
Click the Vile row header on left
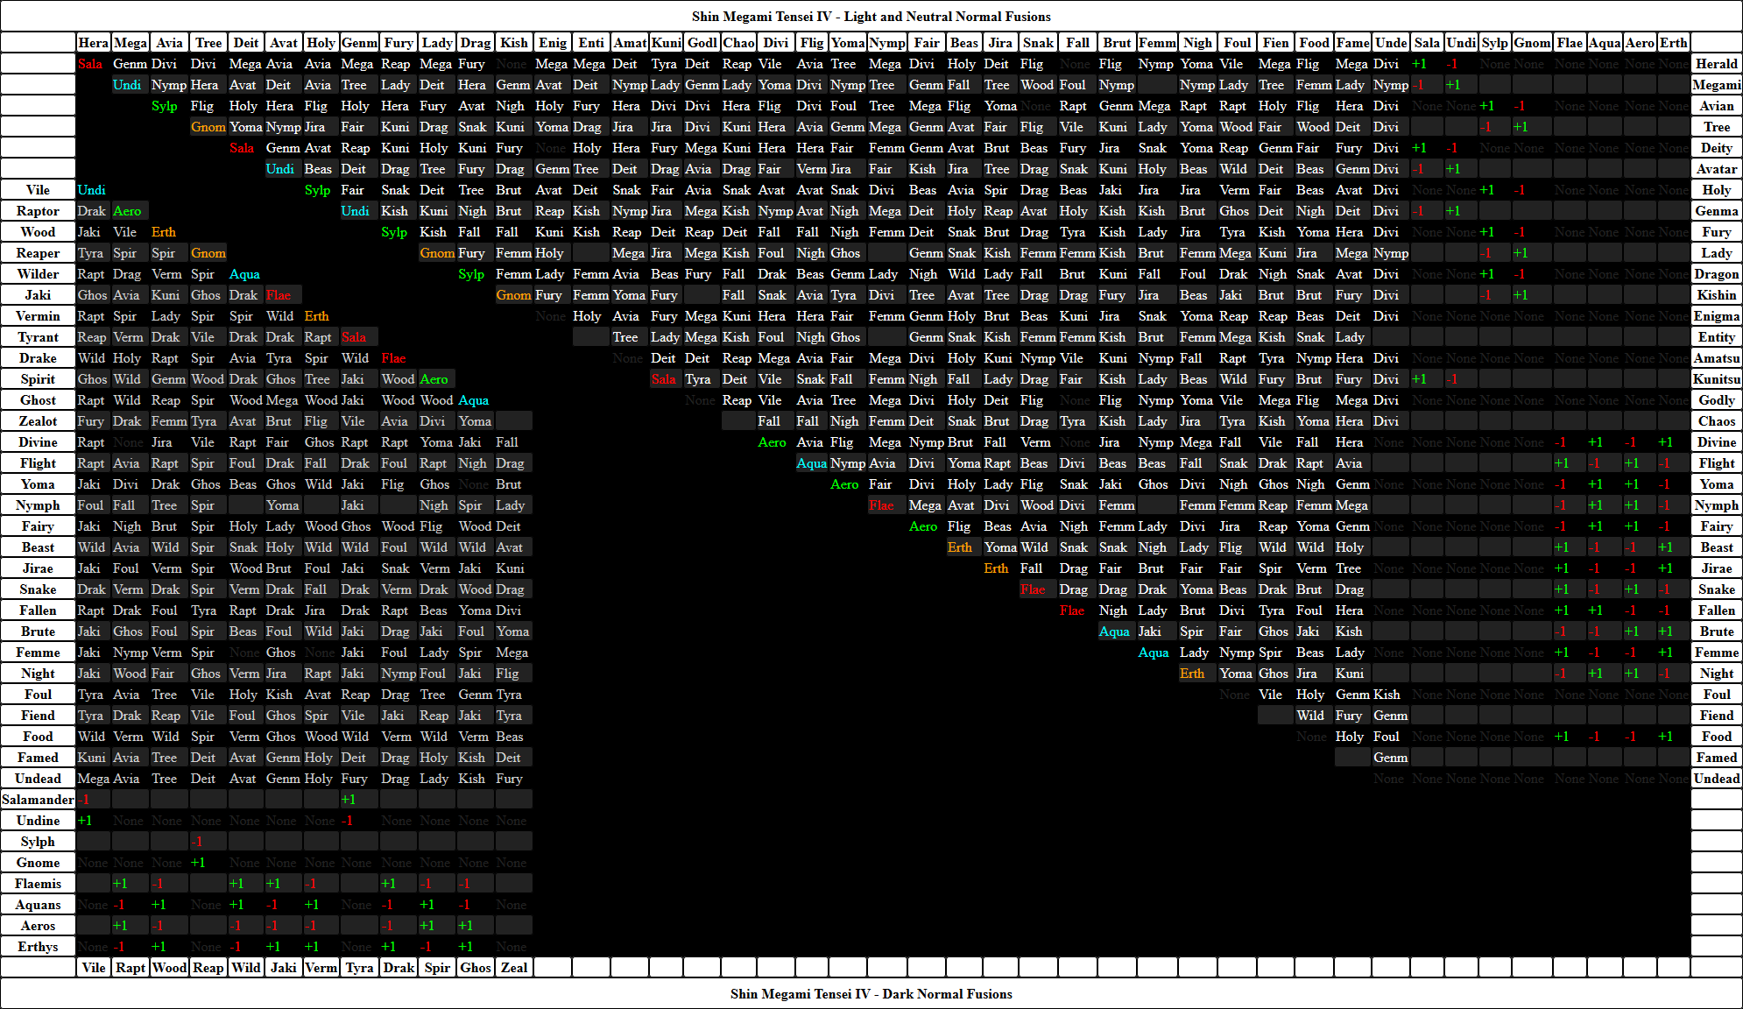coord(38,189)
